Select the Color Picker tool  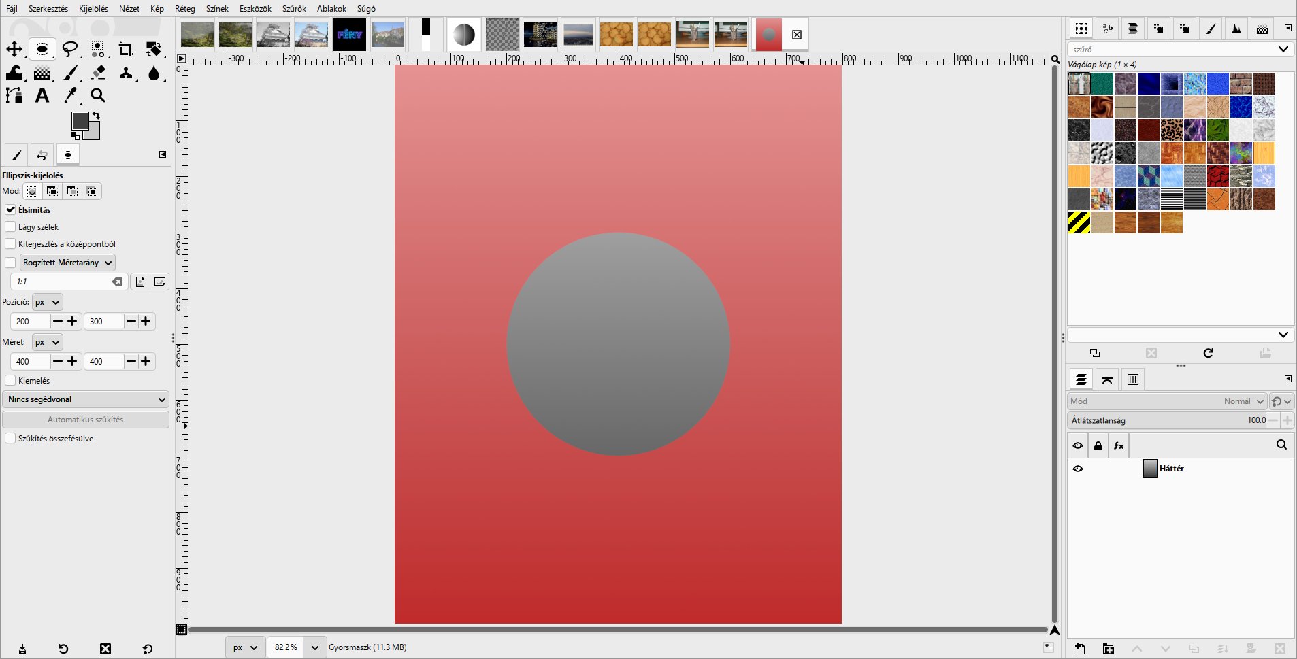(x=70, y=96)
